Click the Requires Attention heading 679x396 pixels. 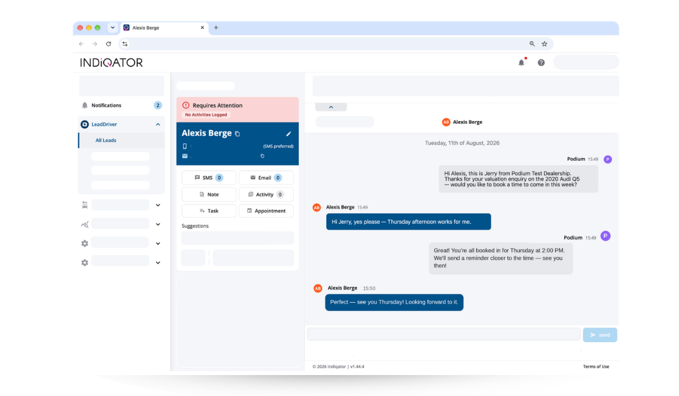point(217,105)
